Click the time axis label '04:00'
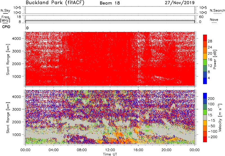 pyautogui.click(x=53, y=150)
